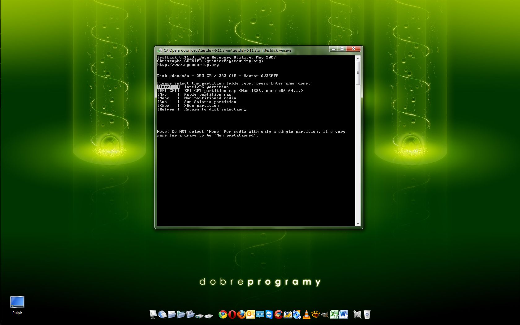
Task: Click the 'TestDisk 6.11.3, Data Recovery Utility' line
Action: pyautogui.click(x=216, y=57)
